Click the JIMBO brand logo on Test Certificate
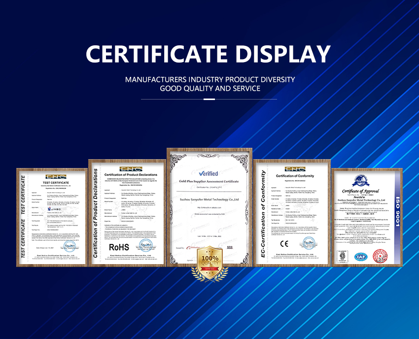This screenshot has height=339, width=419. tap(52, 209)
